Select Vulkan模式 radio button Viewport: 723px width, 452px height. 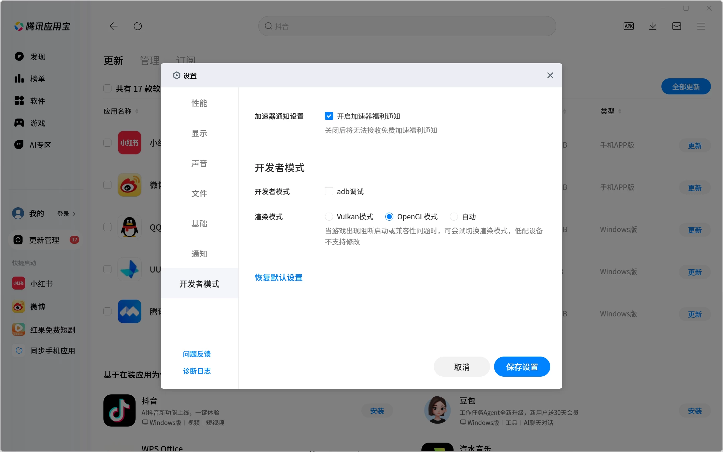click(x=329, y=217)
